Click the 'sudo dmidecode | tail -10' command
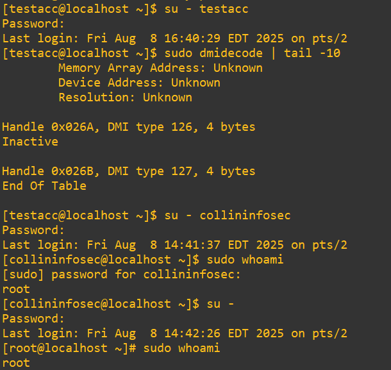391x370 pixels. click(252, 53)
